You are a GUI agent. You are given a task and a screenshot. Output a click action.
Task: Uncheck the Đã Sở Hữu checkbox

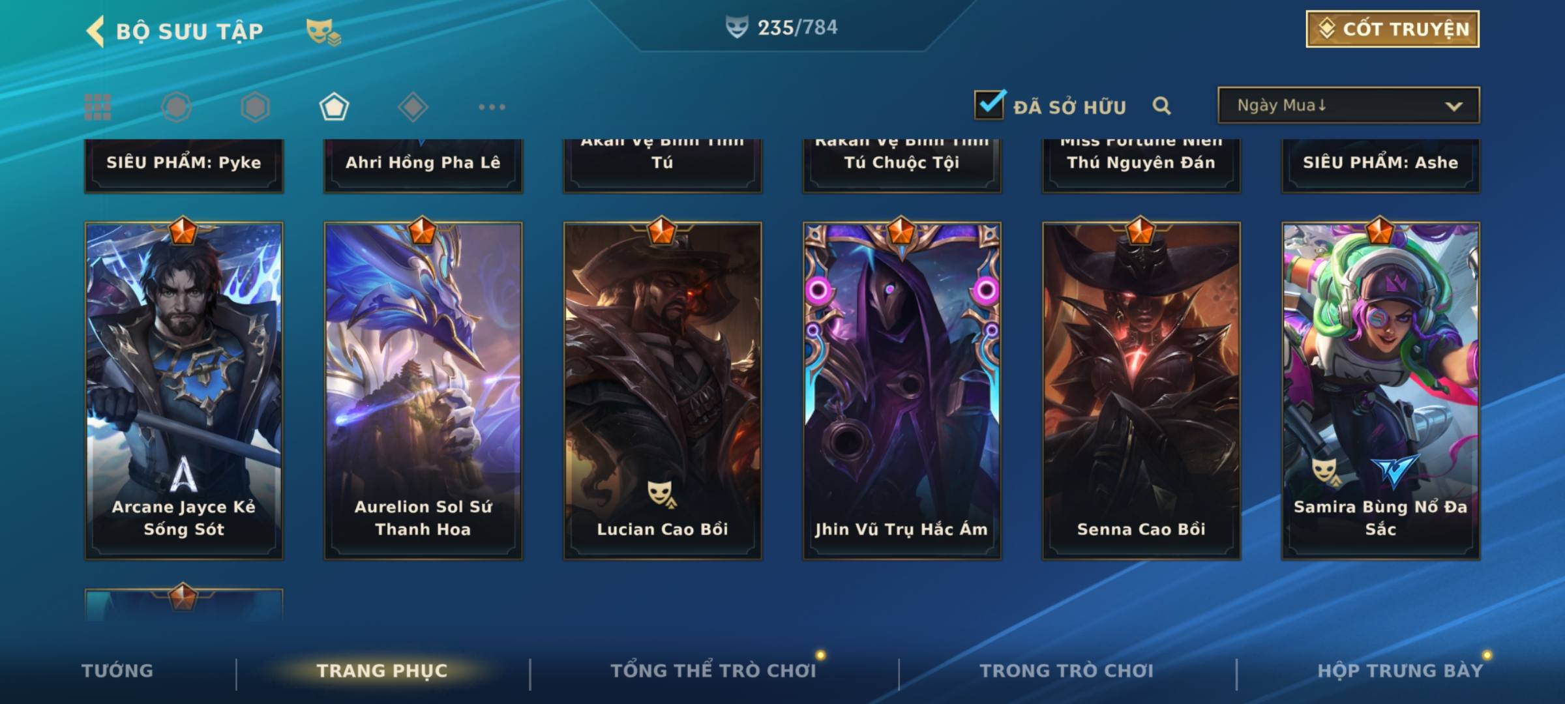click(x=989, y=104)
